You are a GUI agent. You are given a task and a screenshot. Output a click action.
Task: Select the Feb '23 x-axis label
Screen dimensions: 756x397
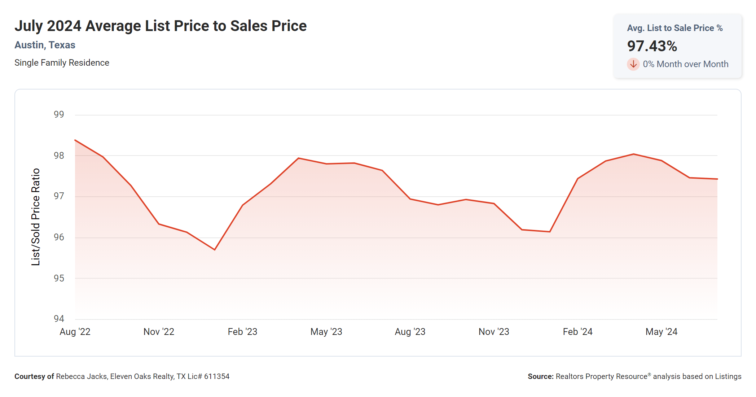pyautogui.click(x=242, y=332)
